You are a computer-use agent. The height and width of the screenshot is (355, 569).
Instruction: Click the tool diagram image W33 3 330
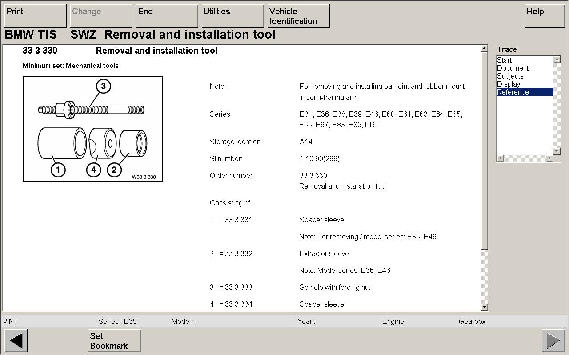(x=93, y=129)
